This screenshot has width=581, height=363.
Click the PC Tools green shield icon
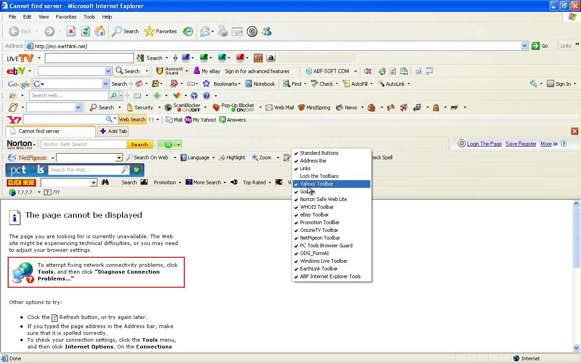tap(137, 170)
